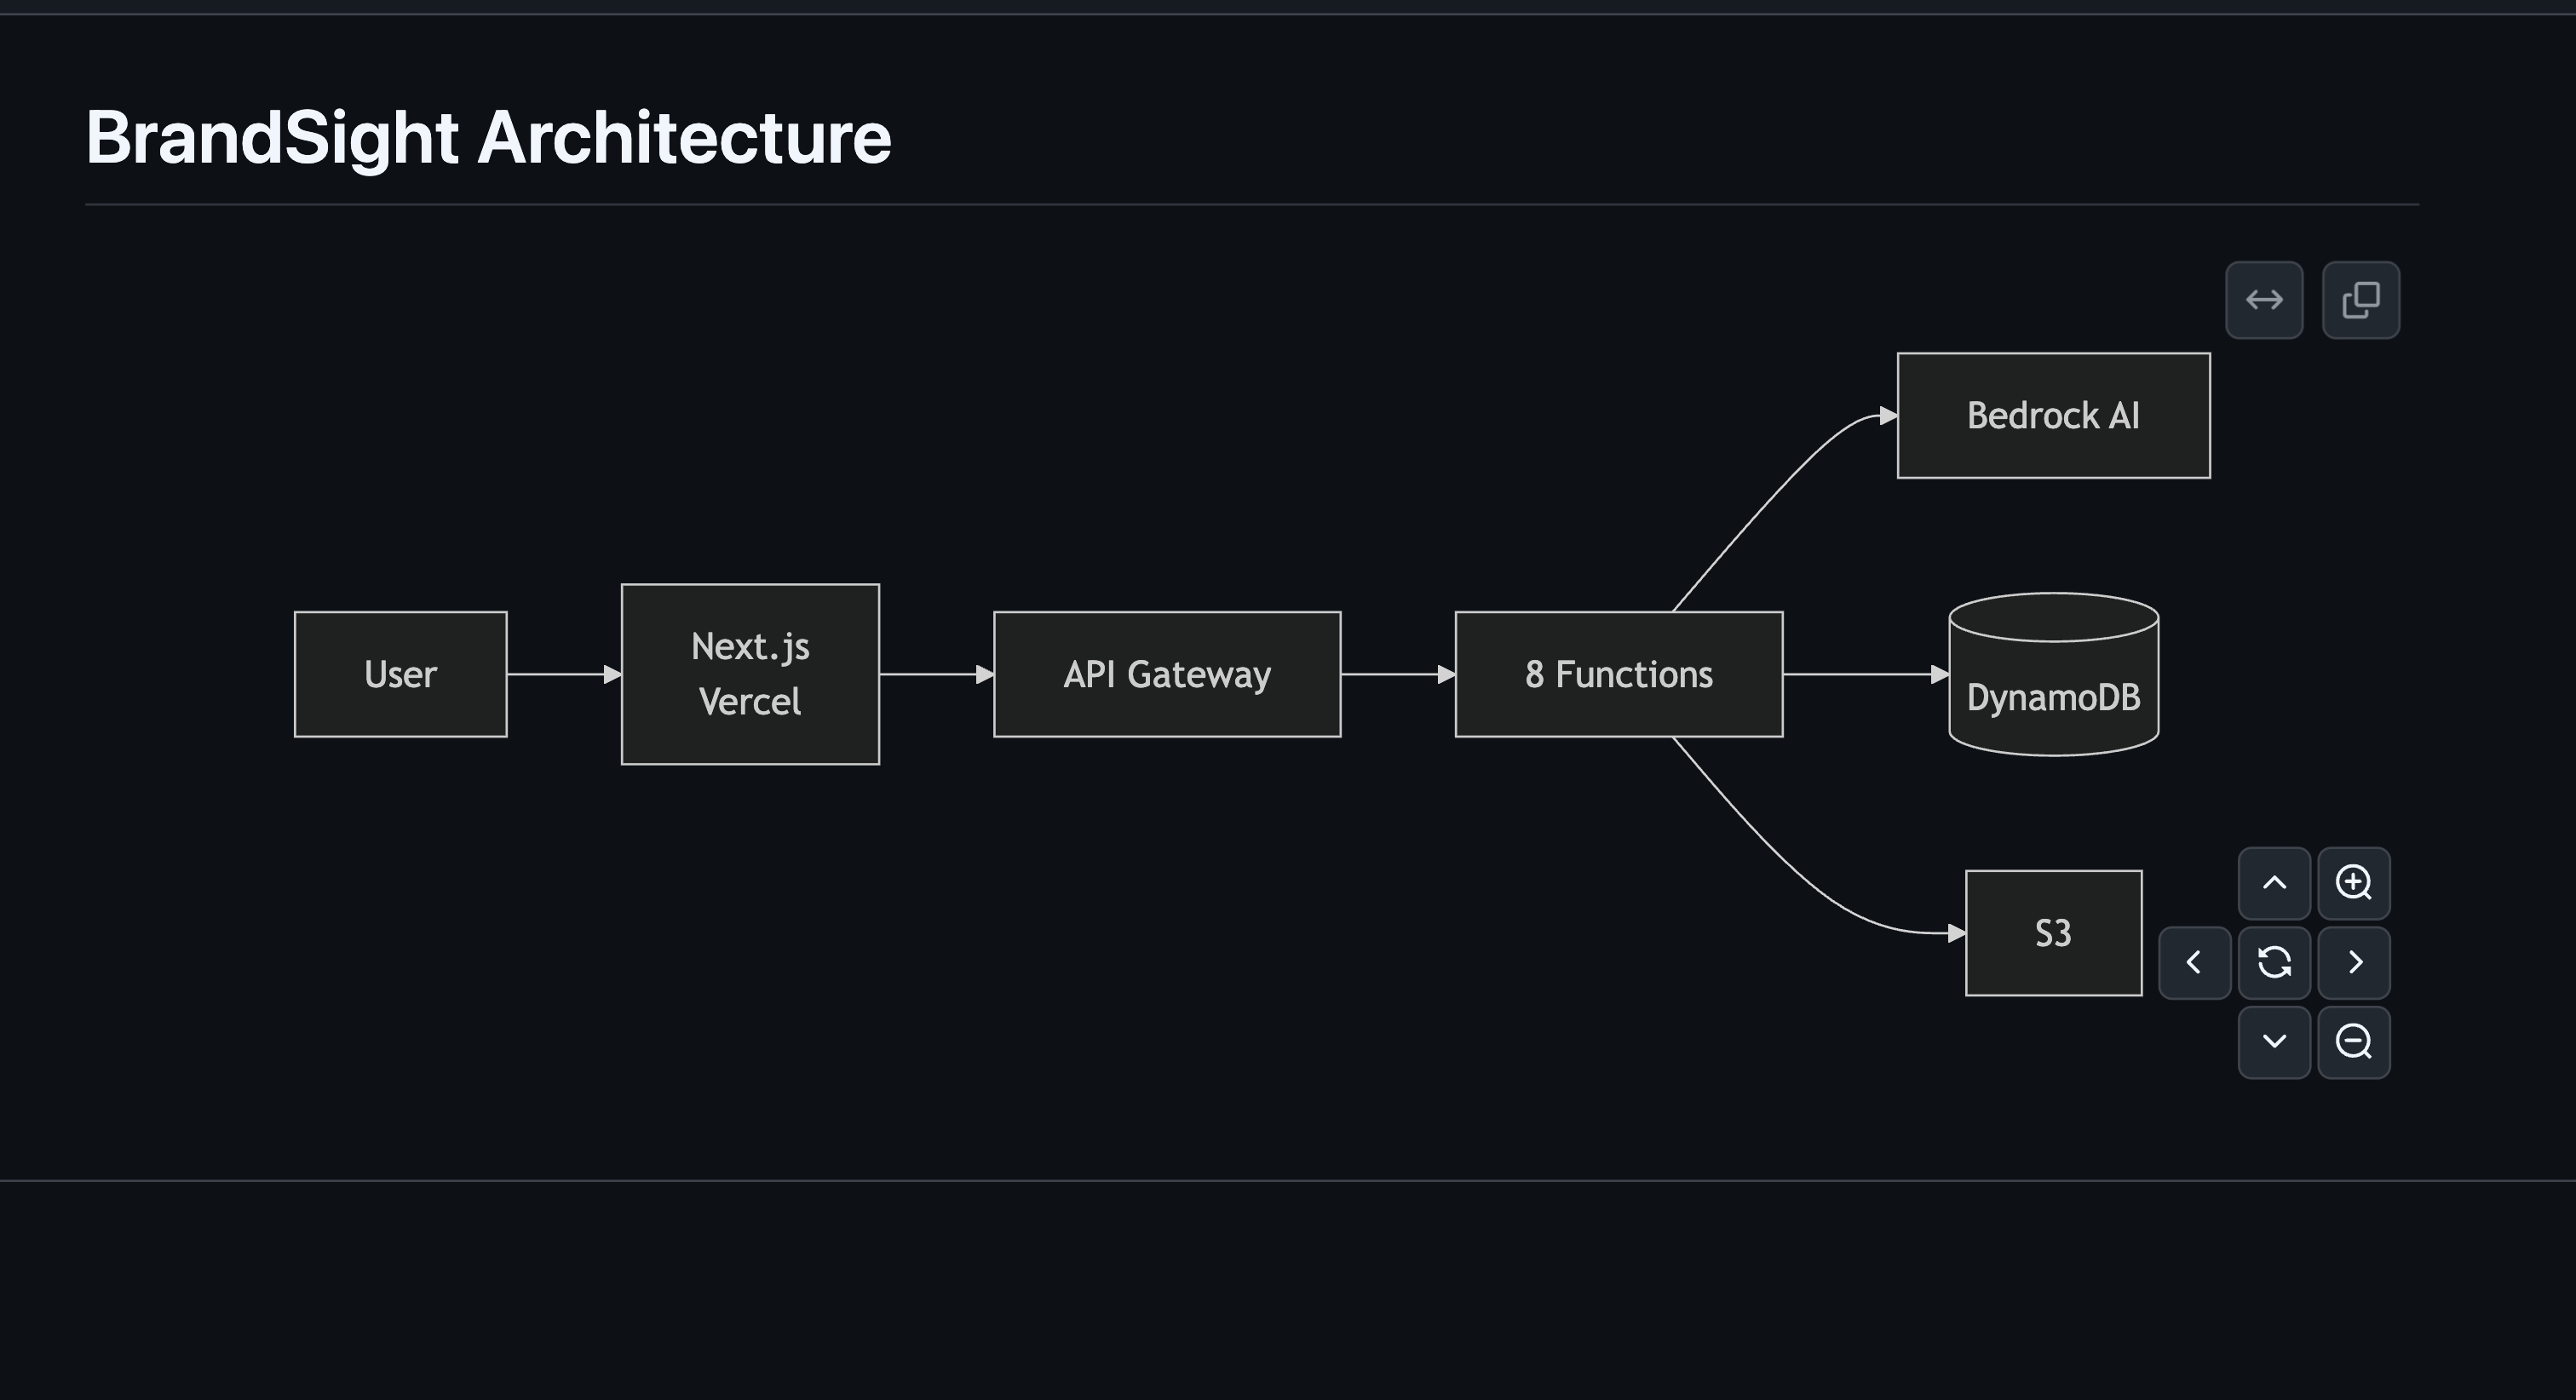Image resolution: width=2576 pixels, height=1400 pixels.
Task: Pan the diagram up with the chevron
Action: [x=2274, y=883]
